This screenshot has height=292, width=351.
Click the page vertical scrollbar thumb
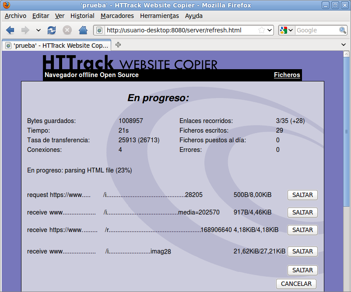[x=346, y=132]
